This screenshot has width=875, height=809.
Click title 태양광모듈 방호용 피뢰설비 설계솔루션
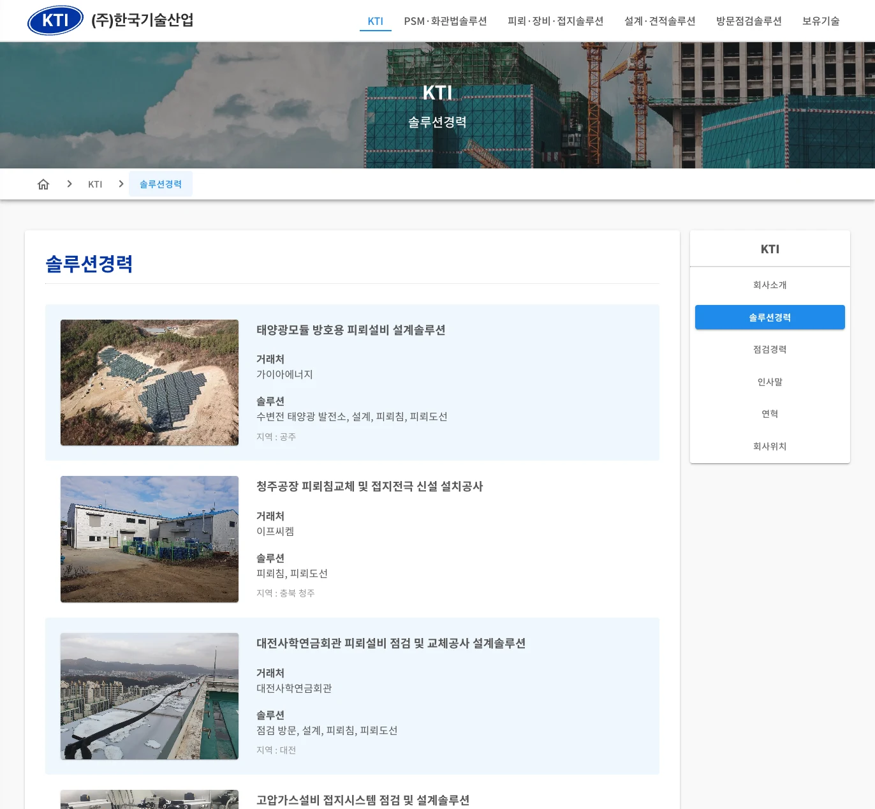[351, 330]
